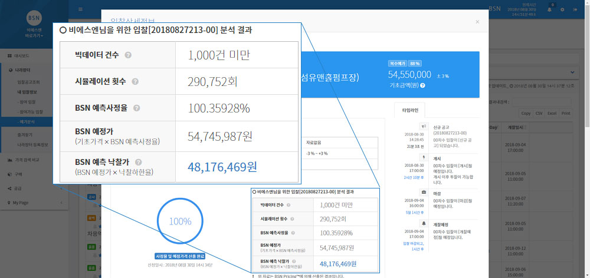Click the hamburger menu icon in top bar

point(80,10)
